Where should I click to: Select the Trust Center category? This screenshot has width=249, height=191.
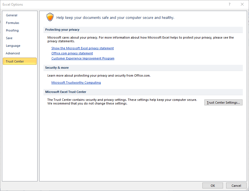click(x=20, y=61)
